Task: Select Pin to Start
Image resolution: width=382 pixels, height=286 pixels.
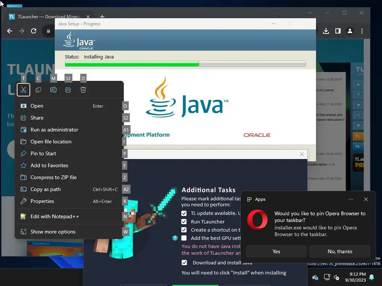Action: pos(69,153)
